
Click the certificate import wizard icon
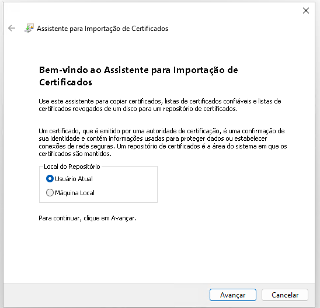[x=29, y=28]
